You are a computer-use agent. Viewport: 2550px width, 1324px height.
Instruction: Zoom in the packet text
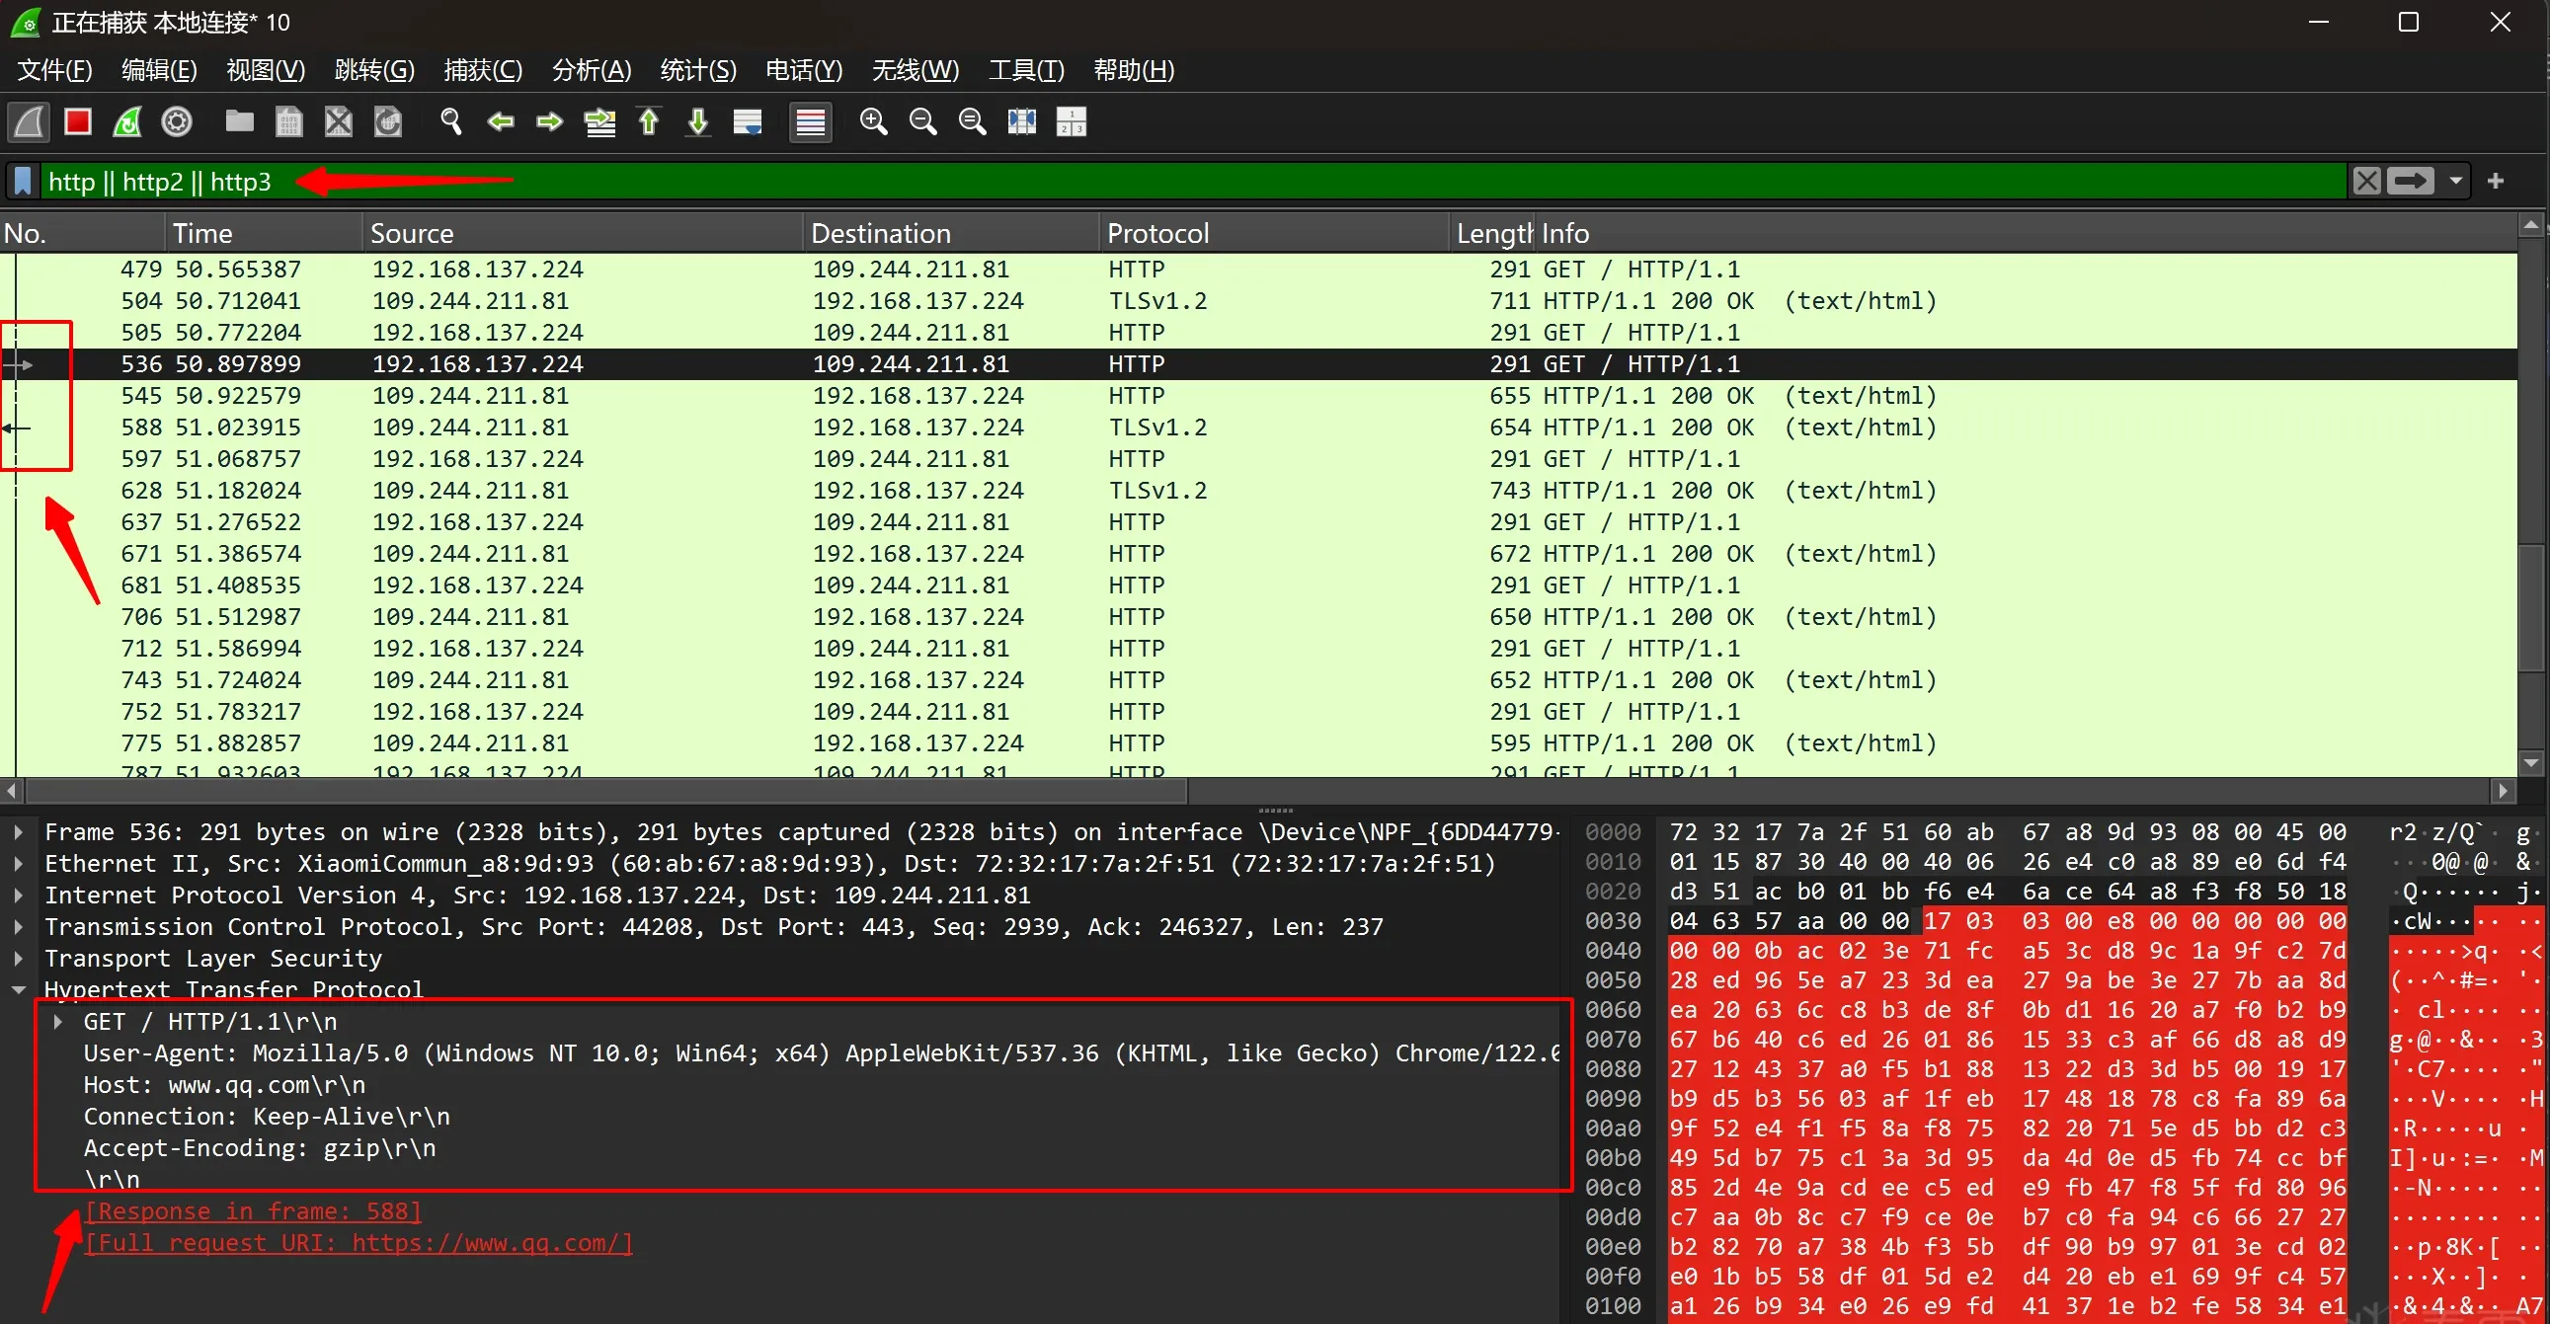point(873,121)
